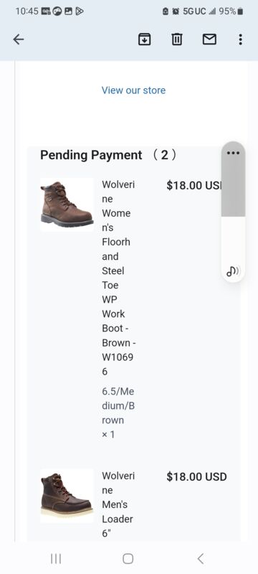Go to the home screen via the home button
Image resolution: width=258 pixels, height=574 pixels.
click(x=128, y=559)
